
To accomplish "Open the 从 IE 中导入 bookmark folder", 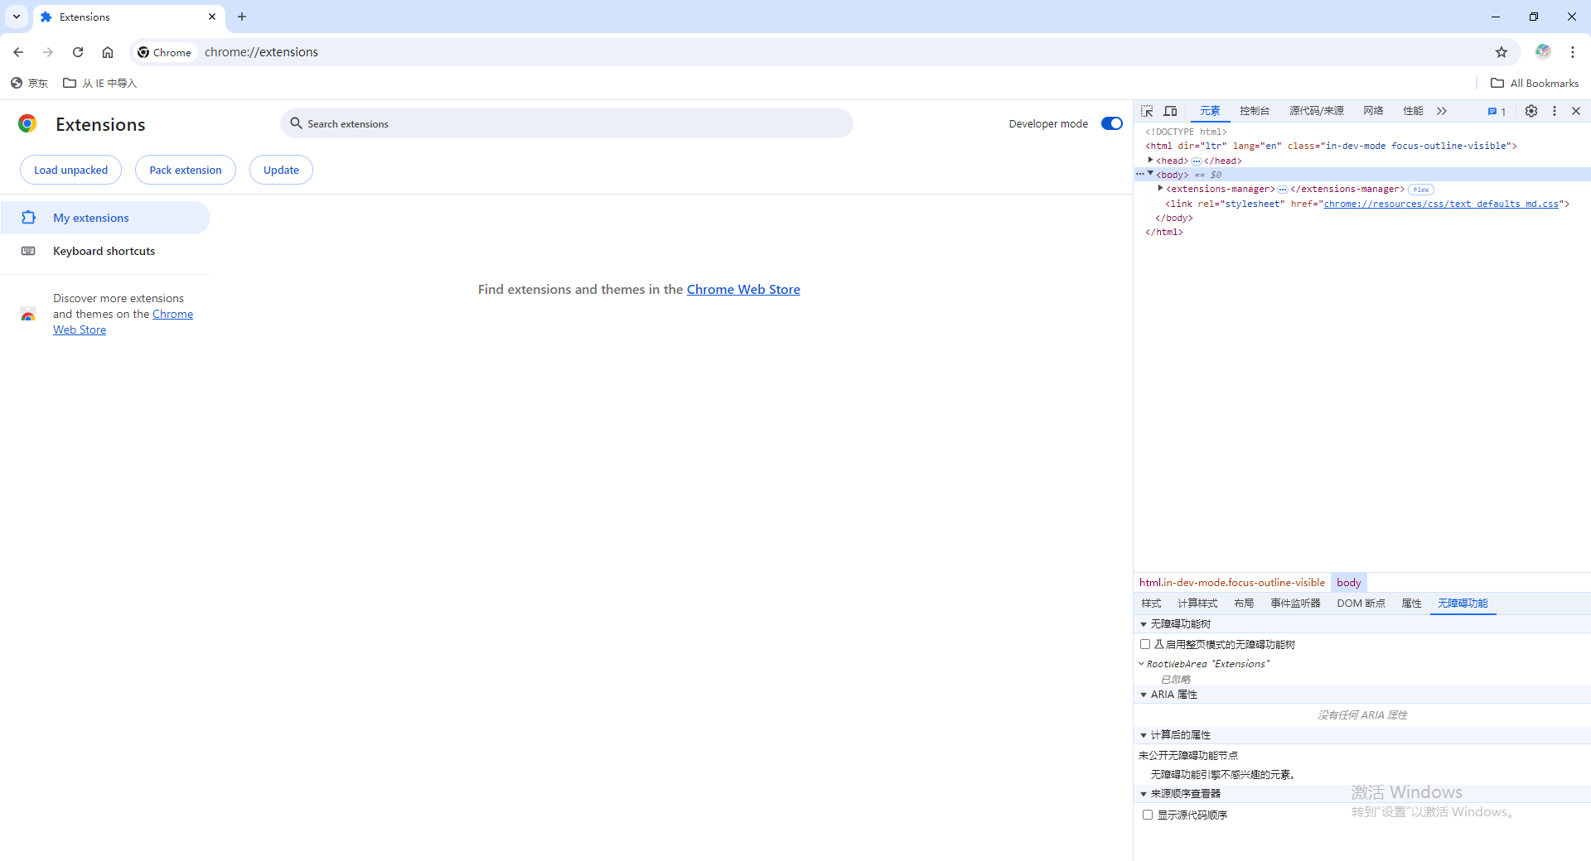I will click(100, 83).
